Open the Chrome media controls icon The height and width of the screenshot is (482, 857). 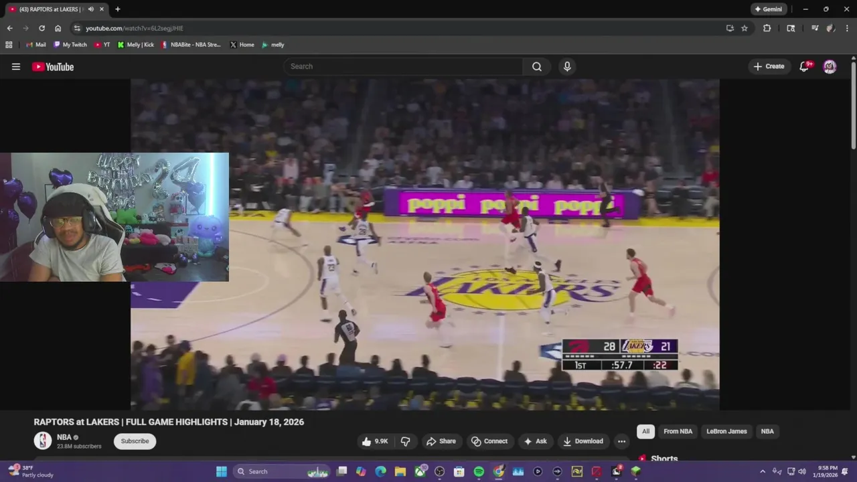(x=815, y=28)
